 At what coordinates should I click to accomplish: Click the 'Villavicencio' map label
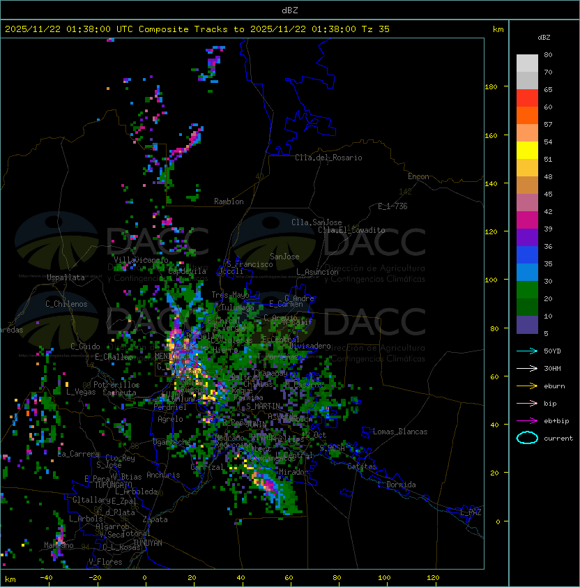pyautogui.click(x=141, y=260)
